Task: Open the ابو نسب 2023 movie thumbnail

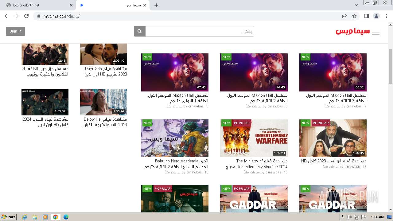Action: point(333,138)
